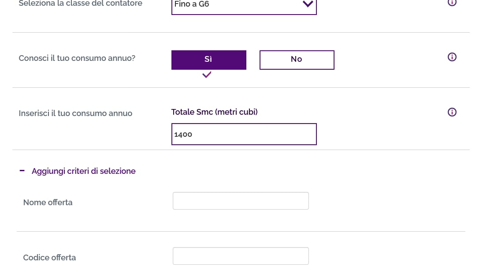
Task: Click info icon for counter class row
Action: 452,3
